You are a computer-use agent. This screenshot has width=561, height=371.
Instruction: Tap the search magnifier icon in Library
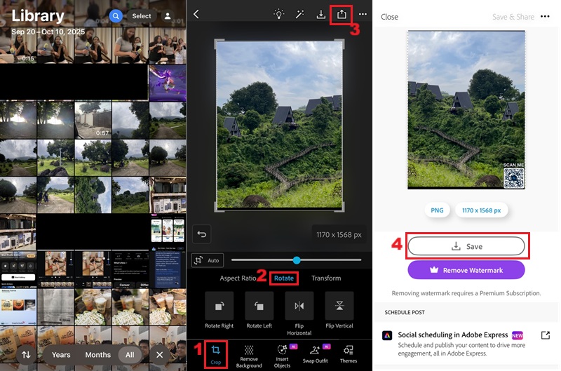pyautogui.click(x=116, y=16)
